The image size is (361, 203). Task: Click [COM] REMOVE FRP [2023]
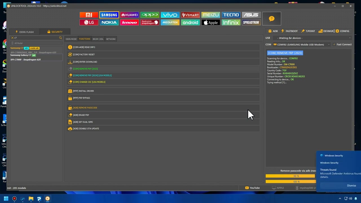(163, 69)
